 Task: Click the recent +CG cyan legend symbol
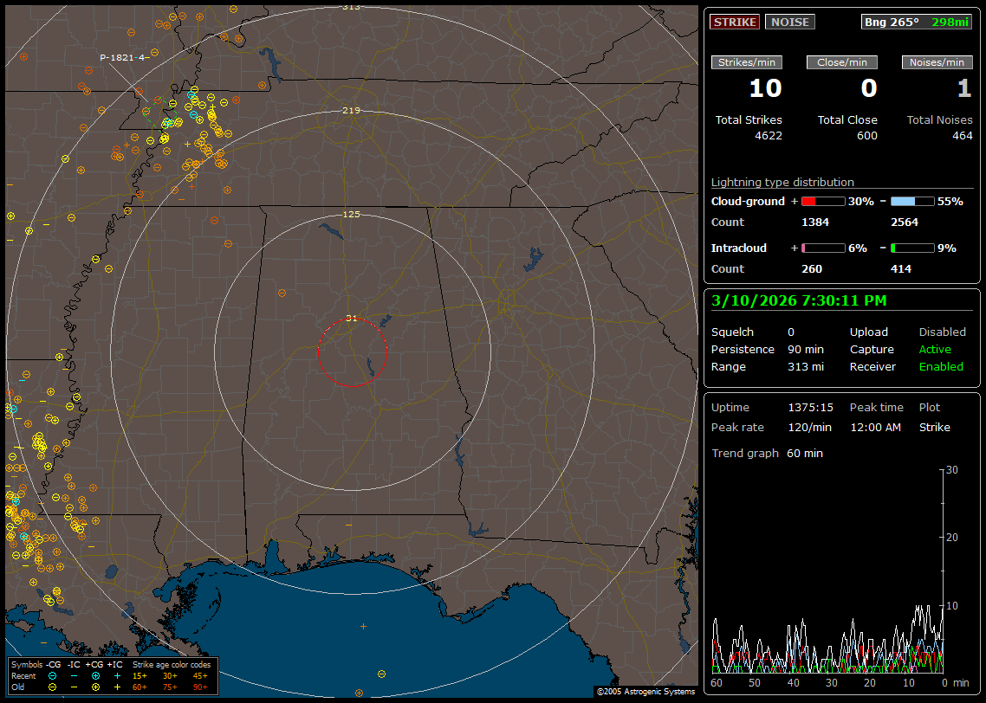click(95, 675)
